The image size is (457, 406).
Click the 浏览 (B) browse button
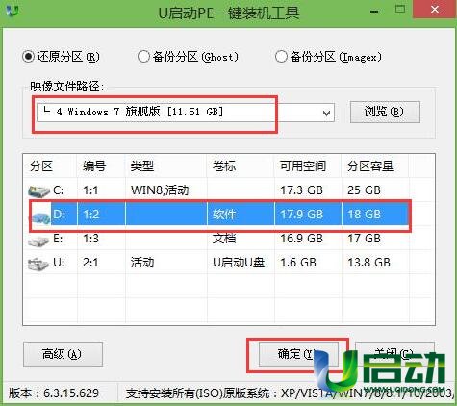(x=385, y=112)
